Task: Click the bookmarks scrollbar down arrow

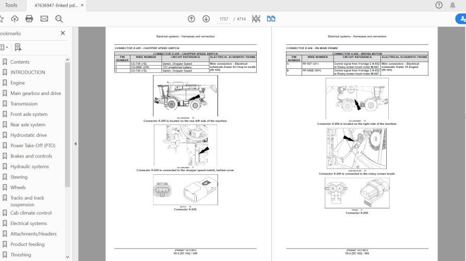Action: (67, 257)
